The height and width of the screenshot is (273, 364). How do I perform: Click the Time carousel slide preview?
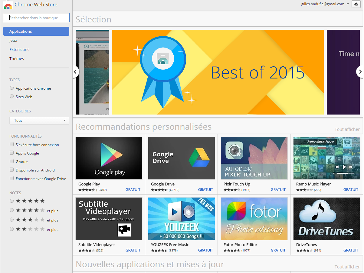(x=343, y=72)
